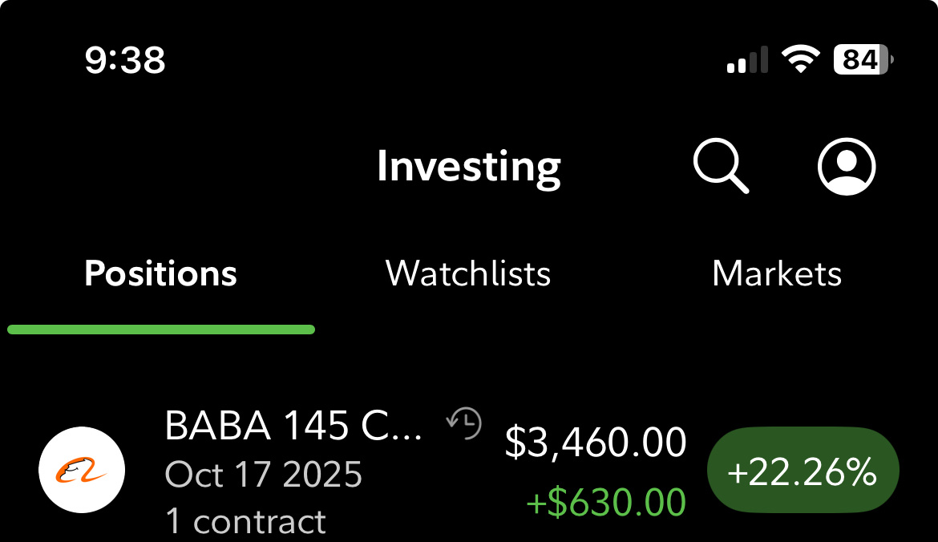938x542 pixels.
Task: Open the Markets tab
Action: coord(776,273)
